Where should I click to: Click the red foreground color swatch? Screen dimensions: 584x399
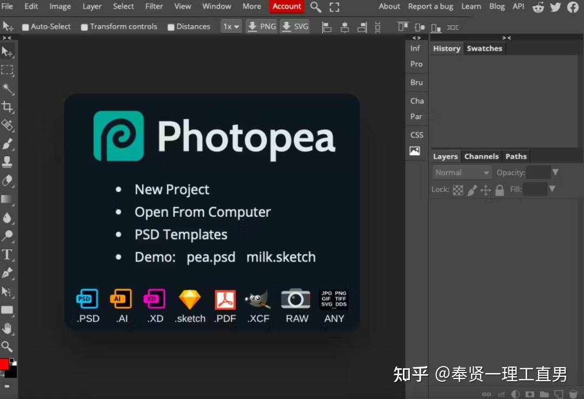(3, 364)
